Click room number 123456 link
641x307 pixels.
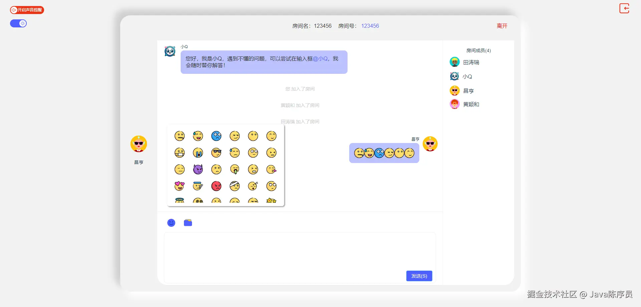(x=370, y=26)
